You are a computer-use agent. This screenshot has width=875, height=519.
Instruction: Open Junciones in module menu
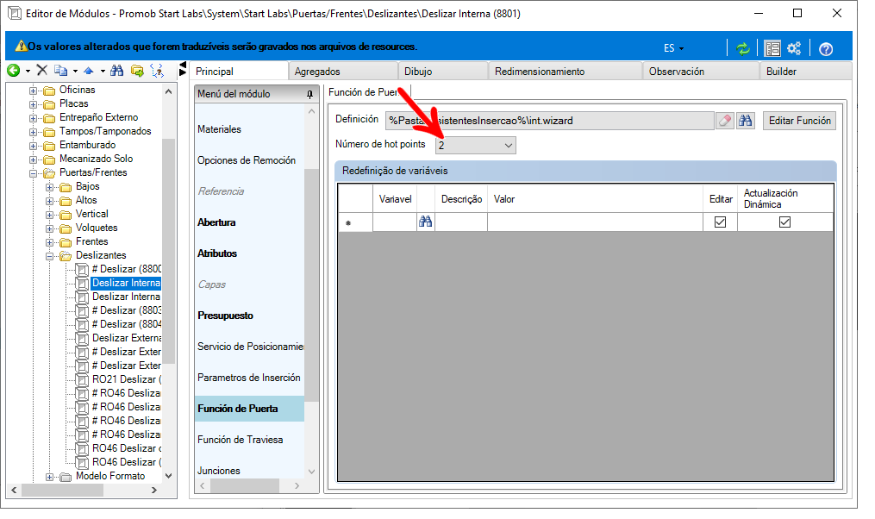click(219, 471)
